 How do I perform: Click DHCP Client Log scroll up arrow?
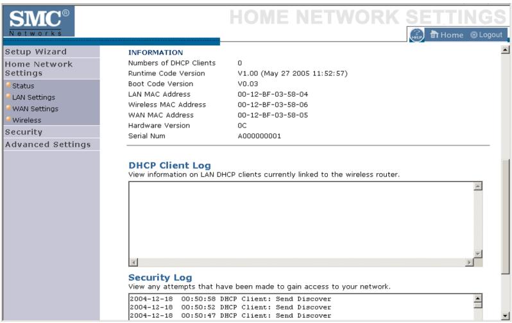pos(478,186)
